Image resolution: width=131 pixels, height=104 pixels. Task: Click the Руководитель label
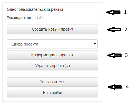coord(20,18)
